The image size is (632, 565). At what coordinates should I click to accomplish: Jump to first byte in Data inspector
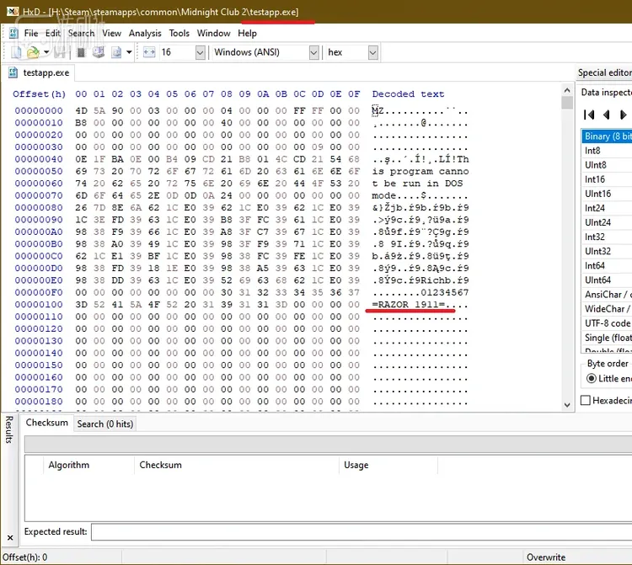(x=589, y=115)
